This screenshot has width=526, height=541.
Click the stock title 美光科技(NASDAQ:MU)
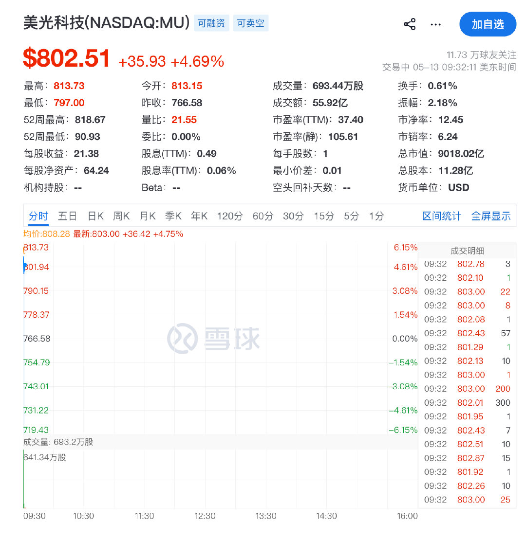[106, 23]
